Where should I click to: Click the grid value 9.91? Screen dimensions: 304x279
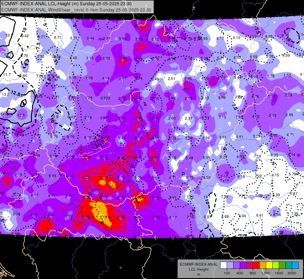(x=207, y=217)
